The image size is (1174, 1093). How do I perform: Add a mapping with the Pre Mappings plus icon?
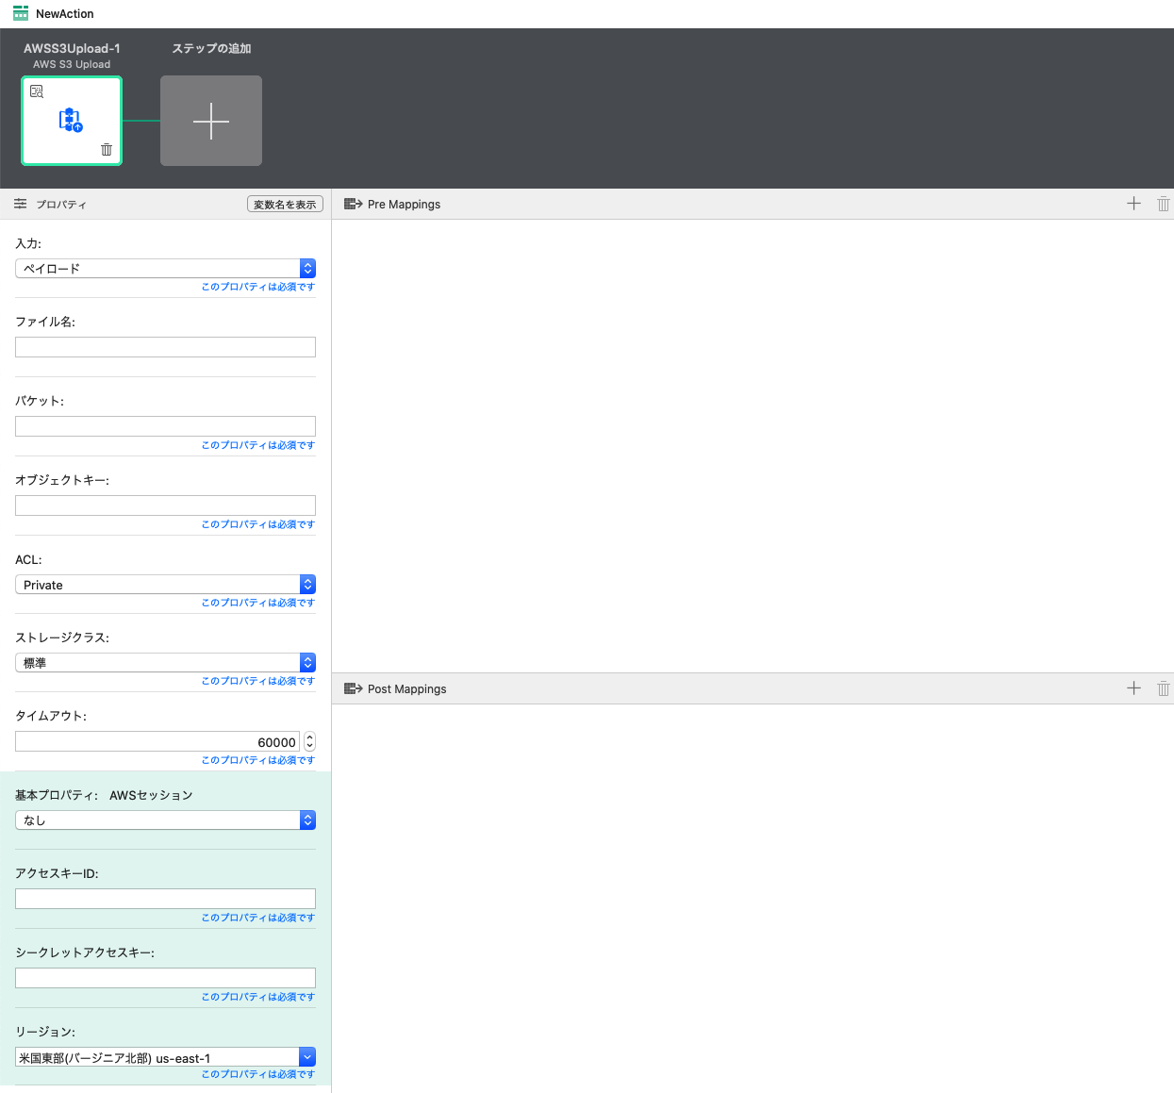pos(1133,203)
